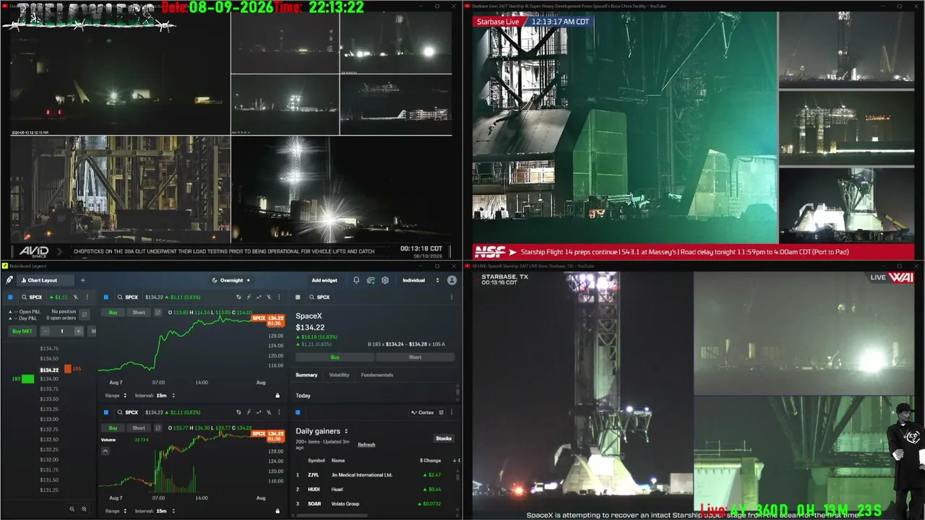Click the blue link-color square on lower chart

(x=106, y=412)
